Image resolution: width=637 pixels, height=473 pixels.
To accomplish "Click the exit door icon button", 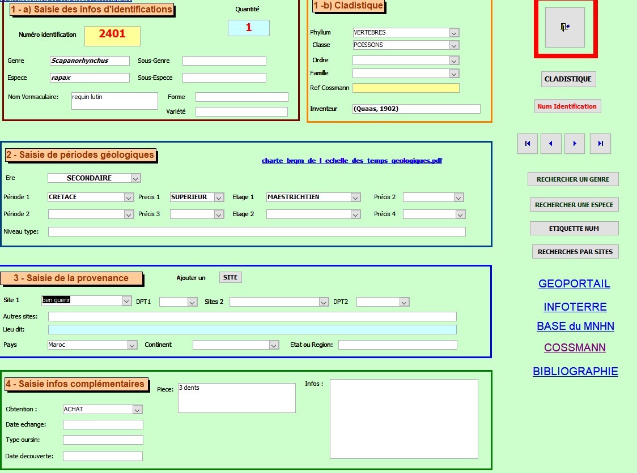I will coord(564,27).
